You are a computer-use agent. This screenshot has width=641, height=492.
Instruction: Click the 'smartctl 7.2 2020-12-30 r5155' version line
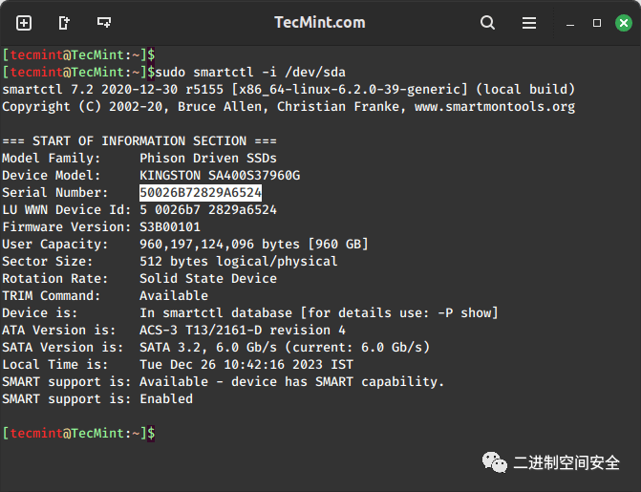tap(113, 90)
